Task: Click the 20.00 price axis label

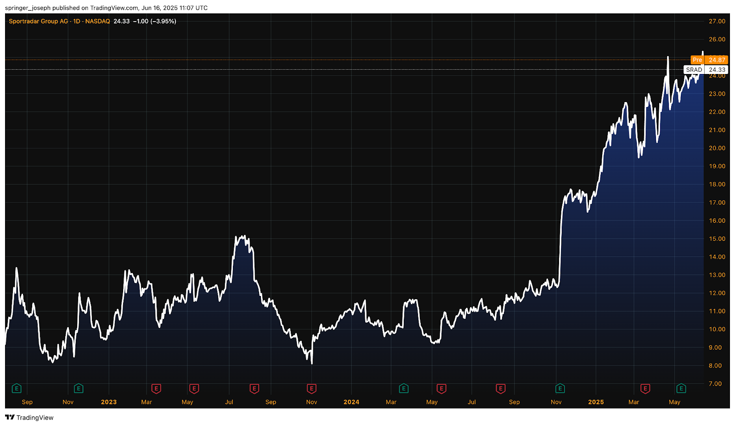Action: pyautogui.click(x=717, y=148)
